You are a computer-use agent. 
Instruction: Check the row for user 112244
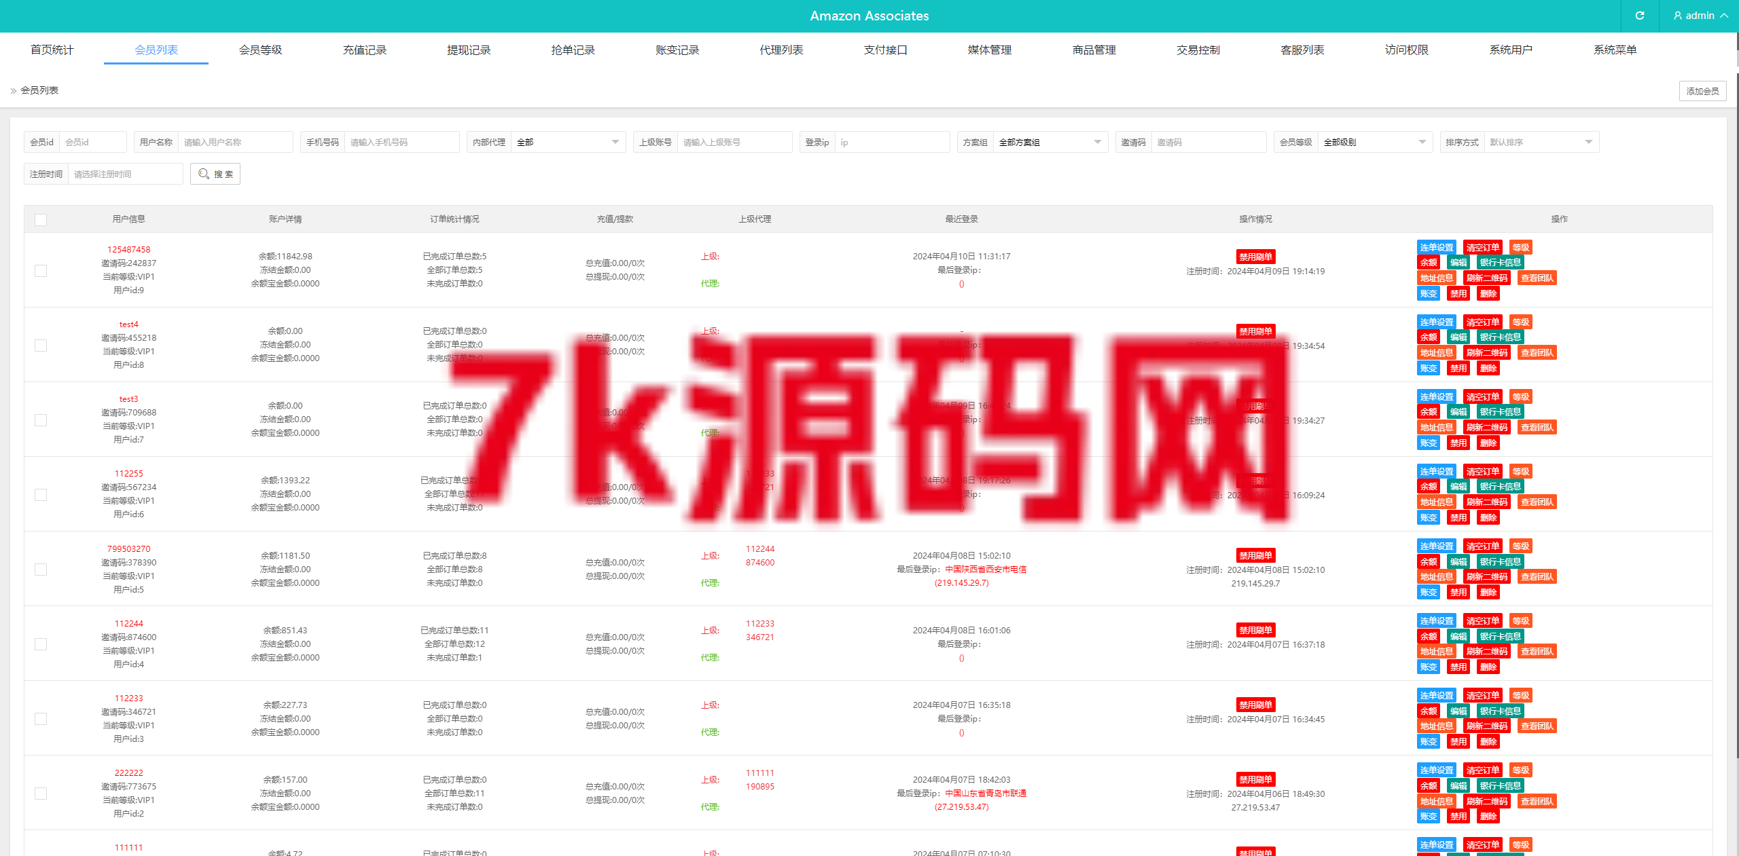41,644
